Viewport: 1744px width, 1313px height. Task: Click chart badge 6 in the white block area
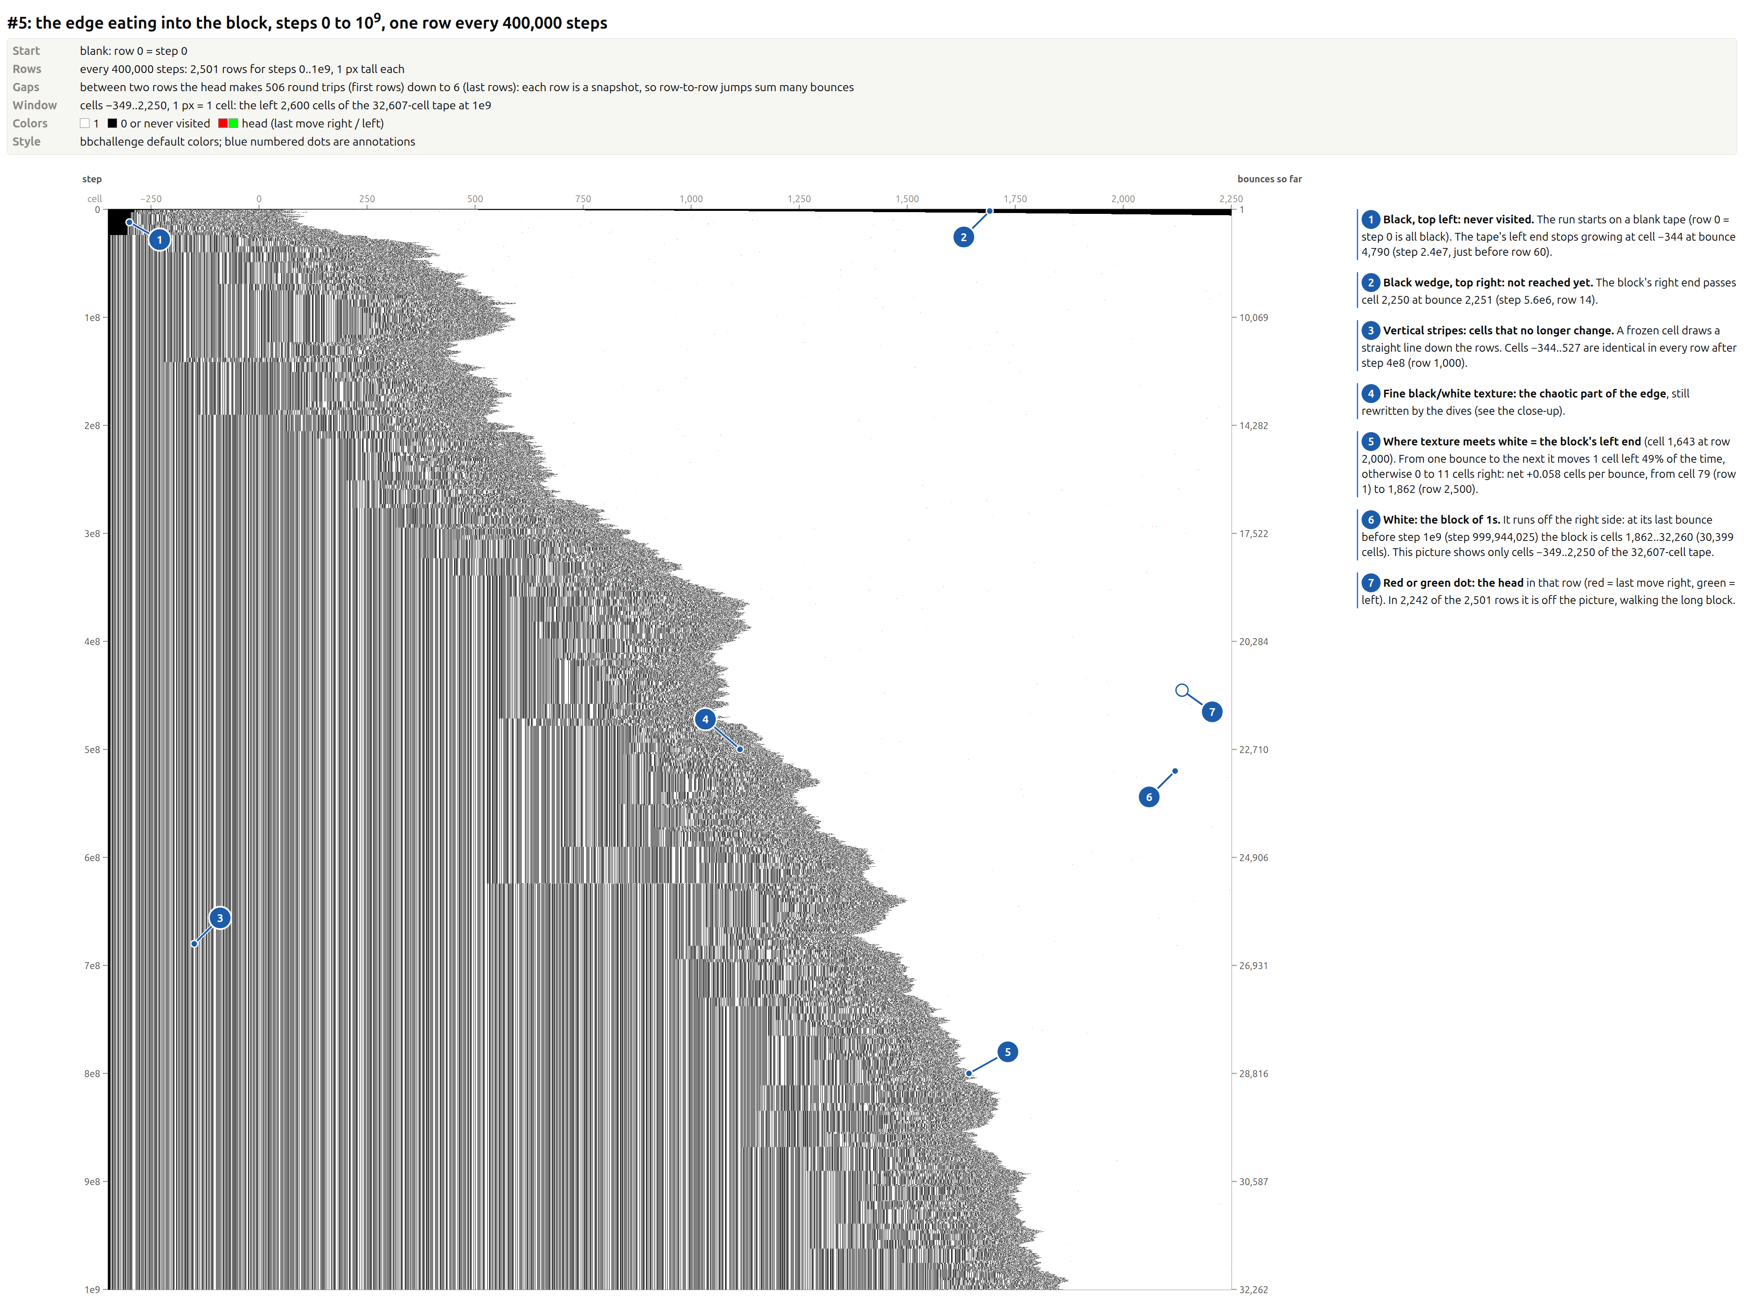[1149, 798]
